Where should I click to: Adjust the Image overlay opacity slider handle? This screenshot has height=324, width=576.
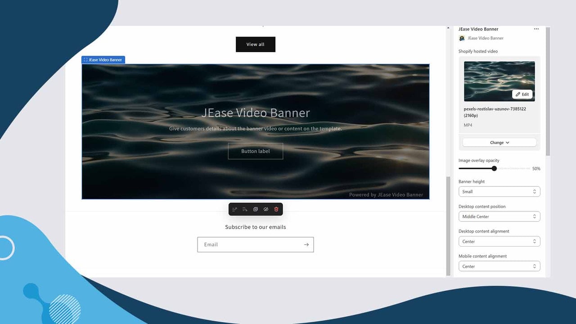(494, 168)
